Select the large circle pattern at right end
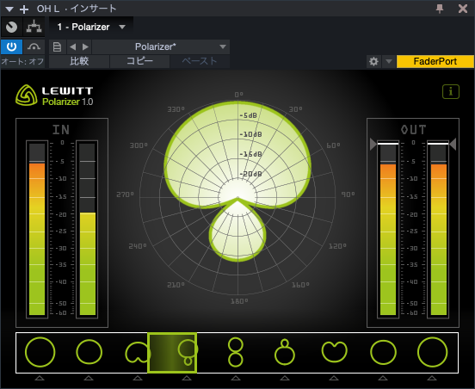Viewport: 475px width, 389px height. 432,352
